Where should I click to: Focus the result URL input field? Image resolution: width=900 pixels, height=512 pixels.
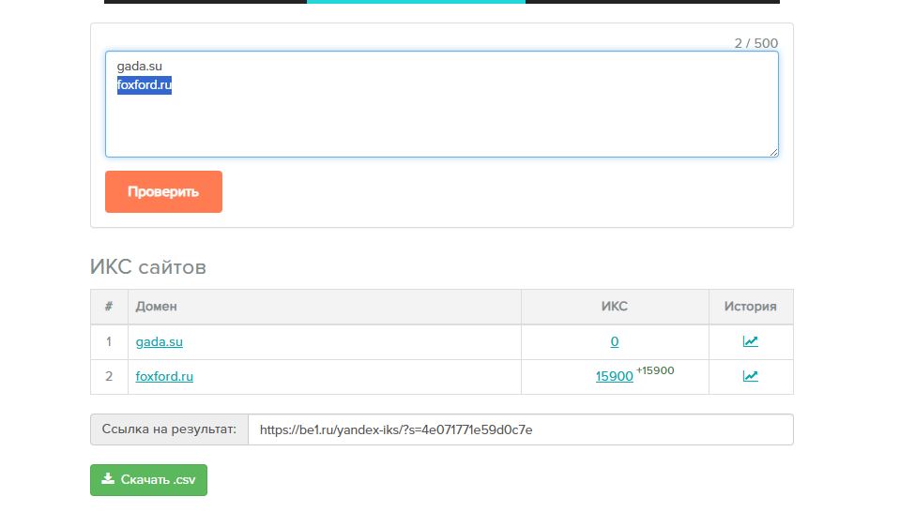[x=520, y=429]
